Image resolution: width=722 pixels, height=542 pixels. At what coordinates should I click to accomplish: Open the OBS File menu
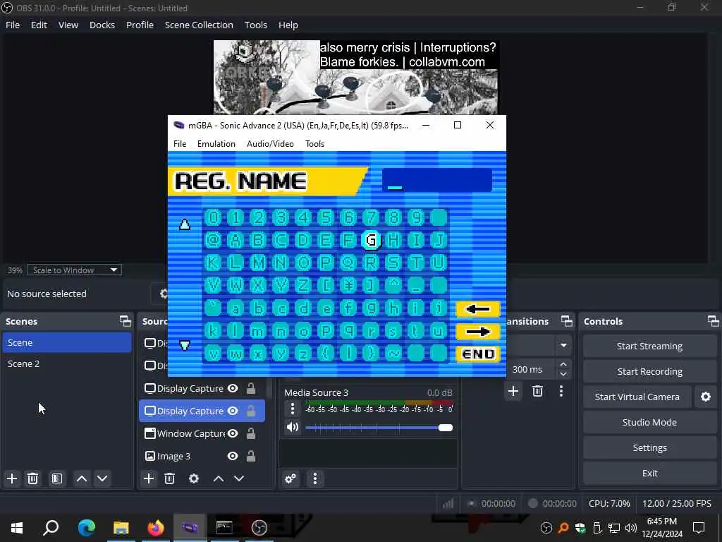coord(13,25)
